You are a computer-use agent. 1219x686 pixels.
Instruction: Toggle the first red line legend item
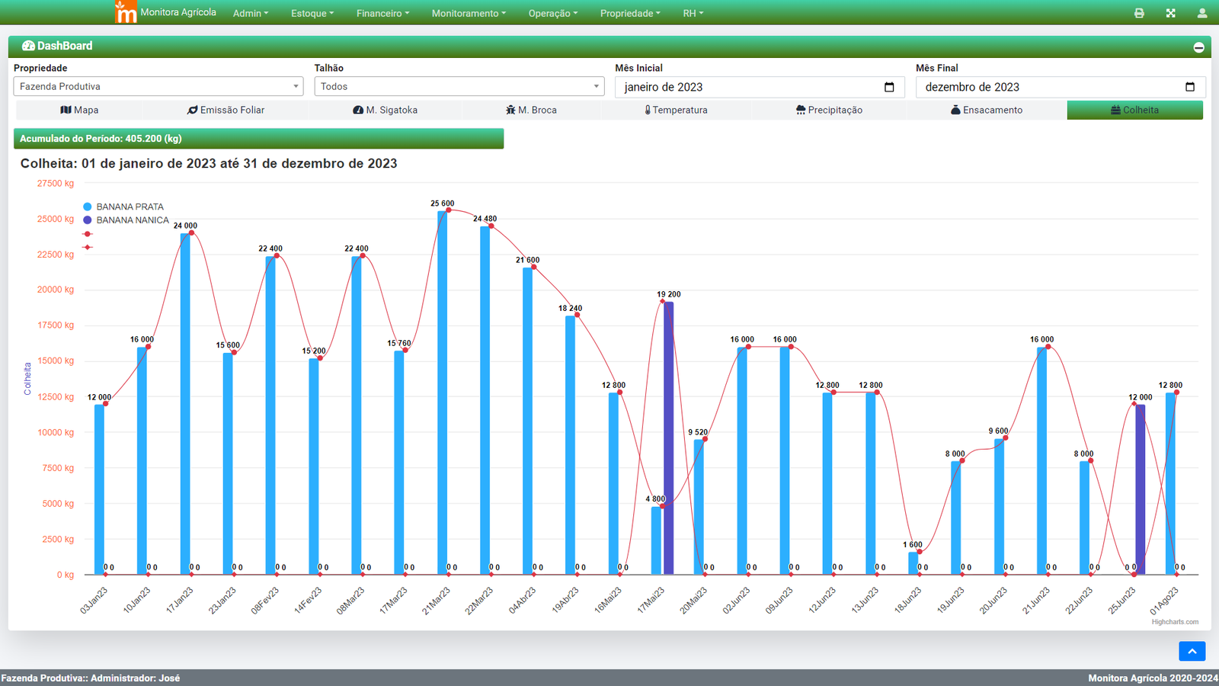click(88, 234)
